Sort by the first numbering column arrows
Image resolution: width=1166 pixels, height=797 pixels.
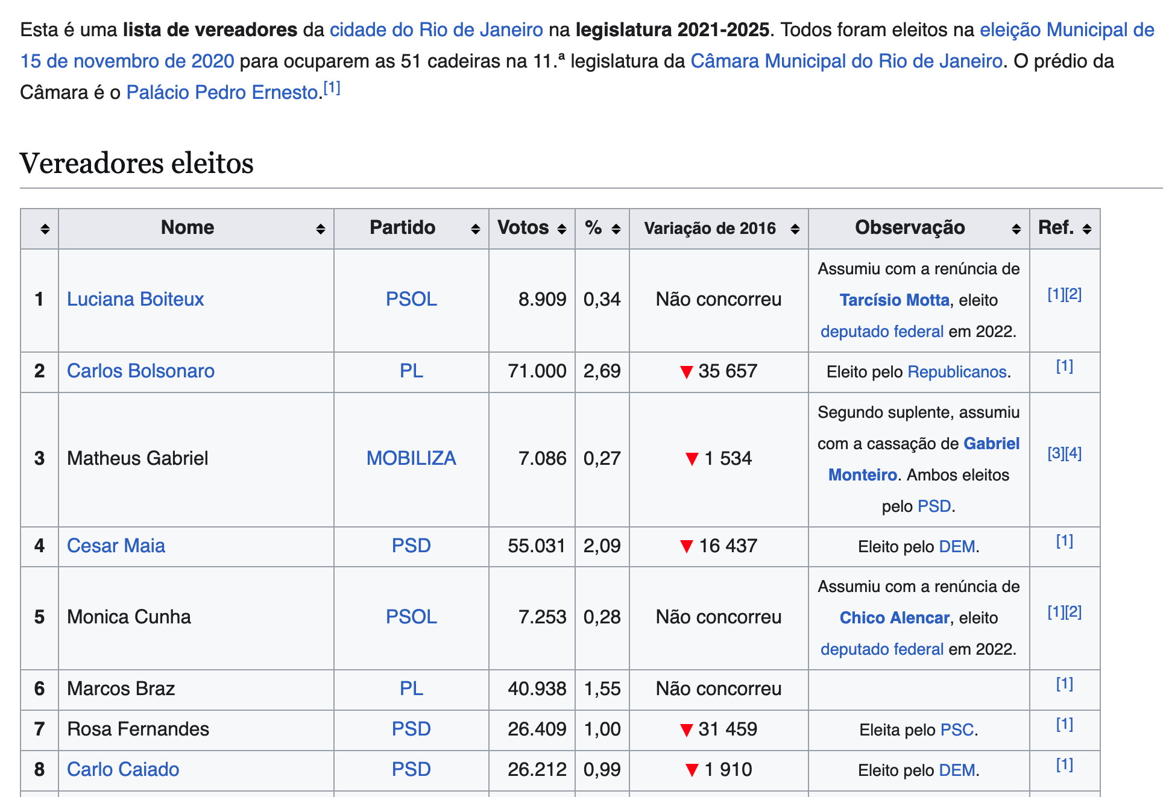45,228
